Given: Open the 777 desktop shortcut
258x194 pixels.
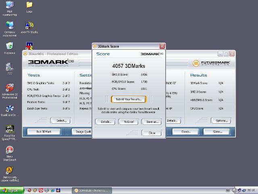Looking at the screenshot, I should coord(10,69).
